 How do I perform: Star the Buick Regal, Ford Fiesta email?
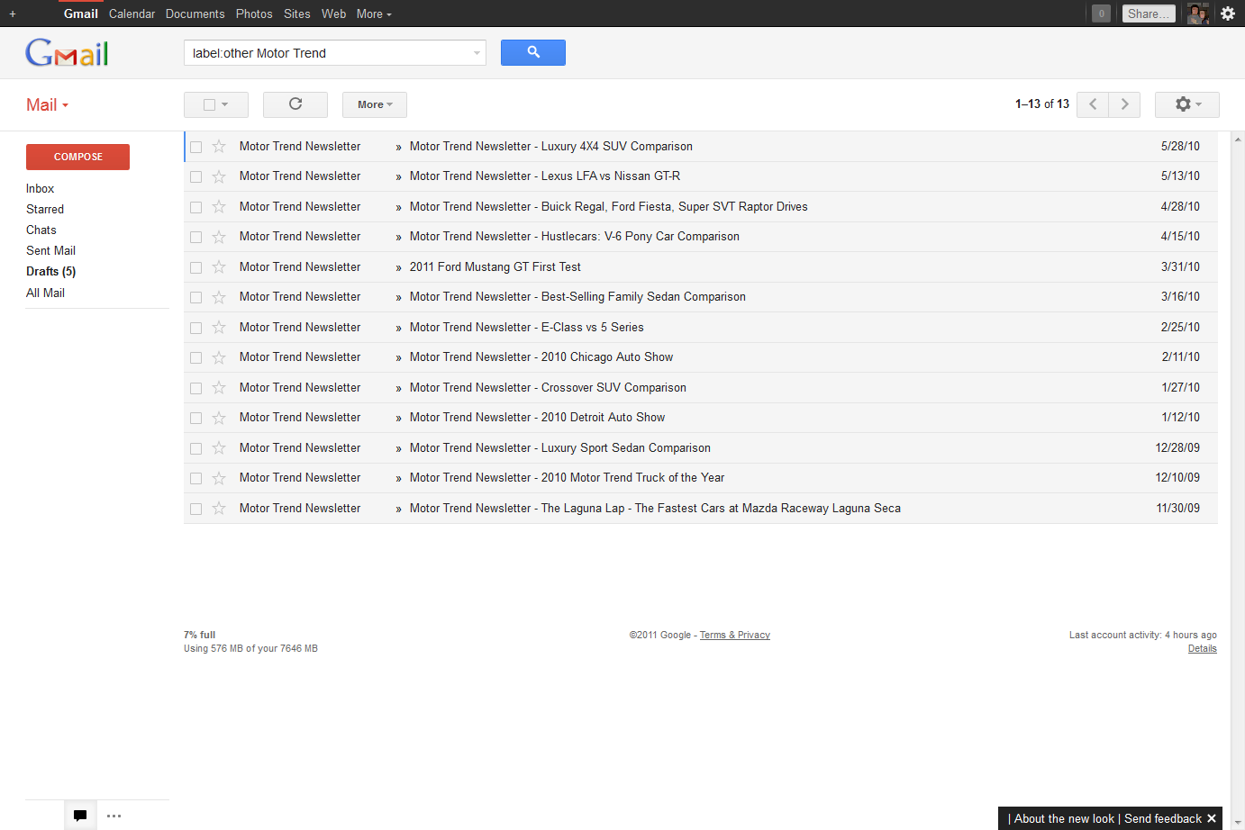[x=219, y=206]
